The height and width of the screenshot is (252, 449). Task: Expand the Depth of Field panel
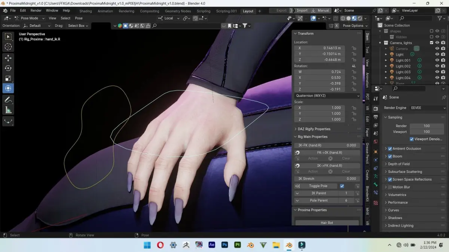398,164
